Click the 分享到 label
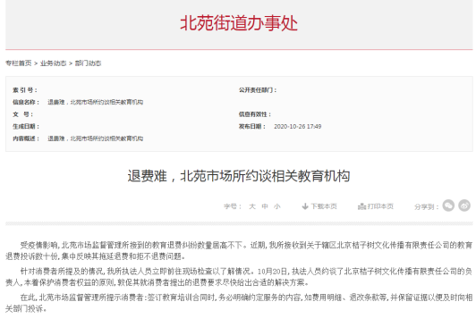This screenshot has width=476, height=327. [427, 207]
